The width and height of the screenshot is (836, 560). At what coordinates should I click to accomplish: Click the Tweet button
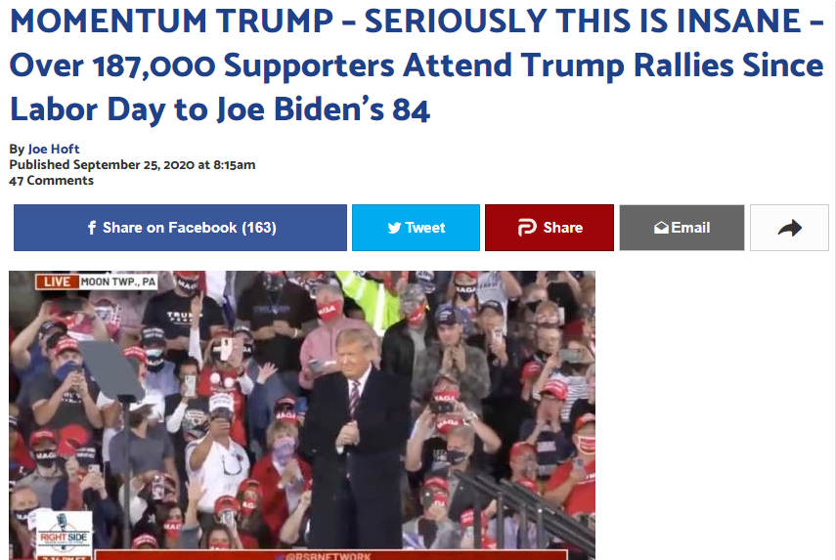click(x=416, y=228)
